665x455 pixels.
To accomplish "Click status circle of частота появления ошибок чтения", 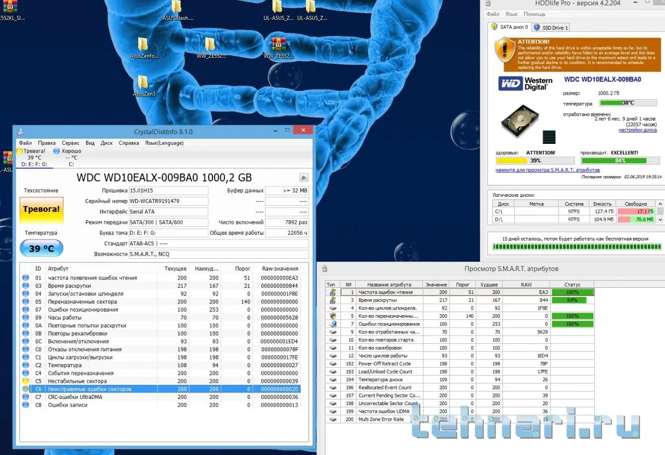I will 25,278.
